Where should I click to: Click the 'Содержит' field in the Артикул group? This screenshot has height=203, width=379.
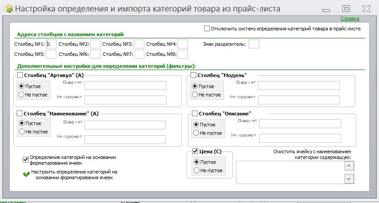click(125, 85)
